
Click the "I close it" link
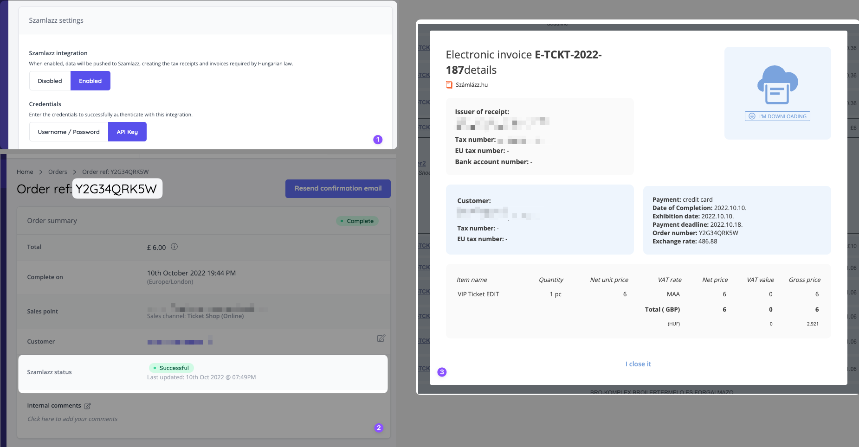pos(638,364)
